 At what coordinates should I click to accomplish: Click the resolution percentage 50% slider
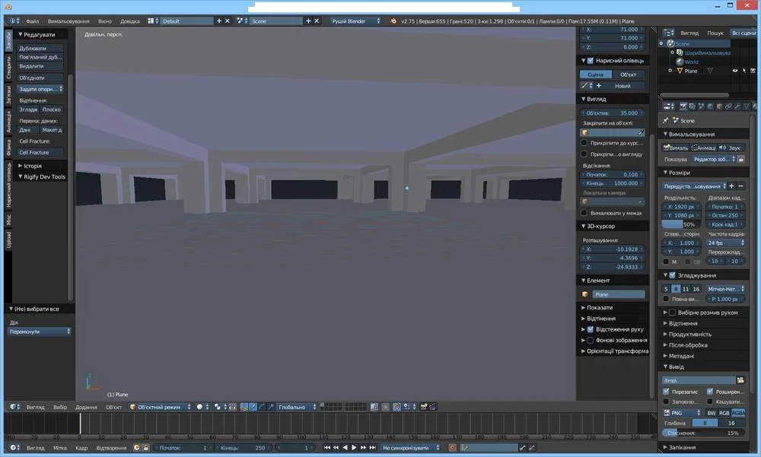[x=681, y=224]
